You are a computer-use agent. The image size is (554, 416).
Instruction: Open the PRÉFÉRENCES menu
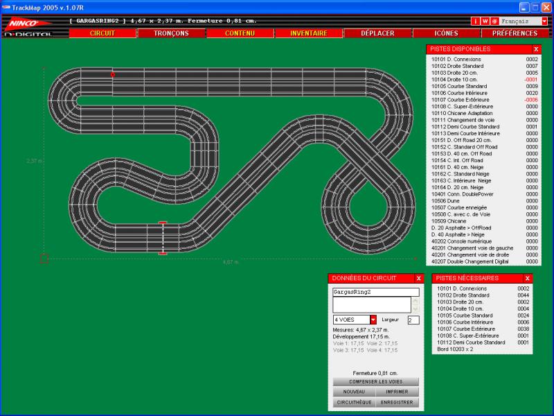[515, 33]
